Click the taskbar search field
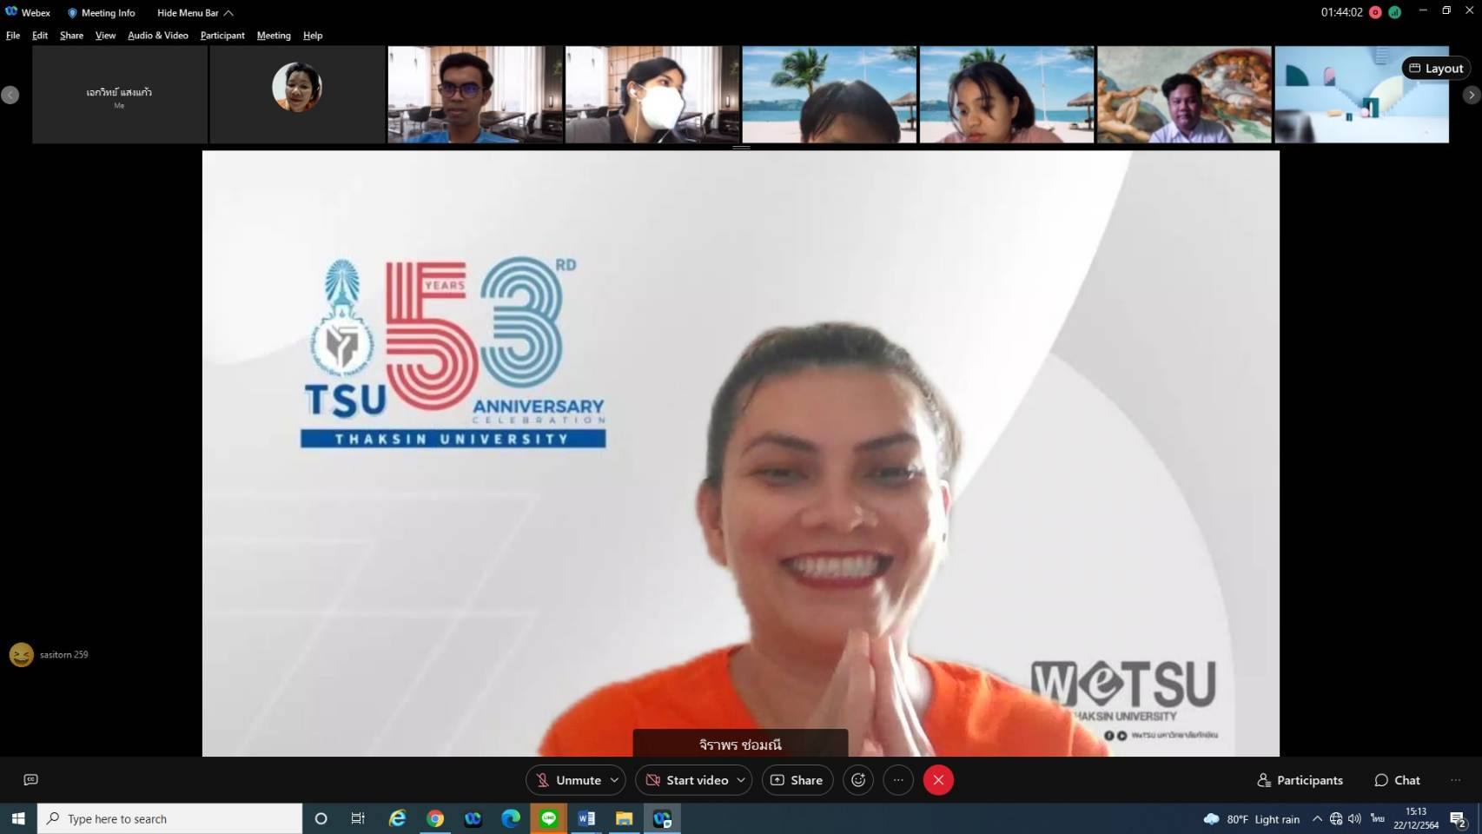1482x834 pixels. [170, 818]
